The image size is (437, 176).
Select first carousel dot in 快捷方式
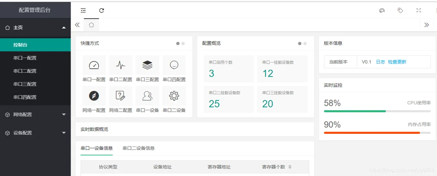(x=178, y=43)
